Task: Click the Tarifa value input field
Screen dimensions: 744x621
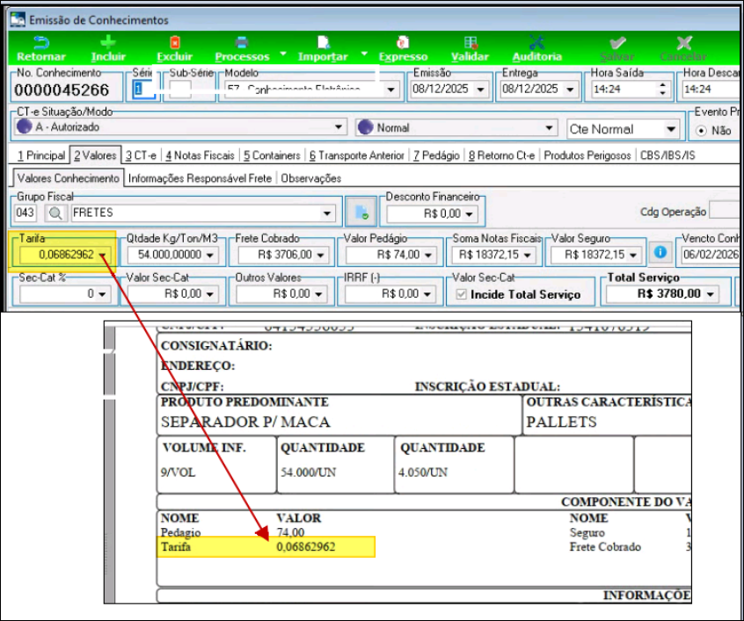Action: point(58,255)
